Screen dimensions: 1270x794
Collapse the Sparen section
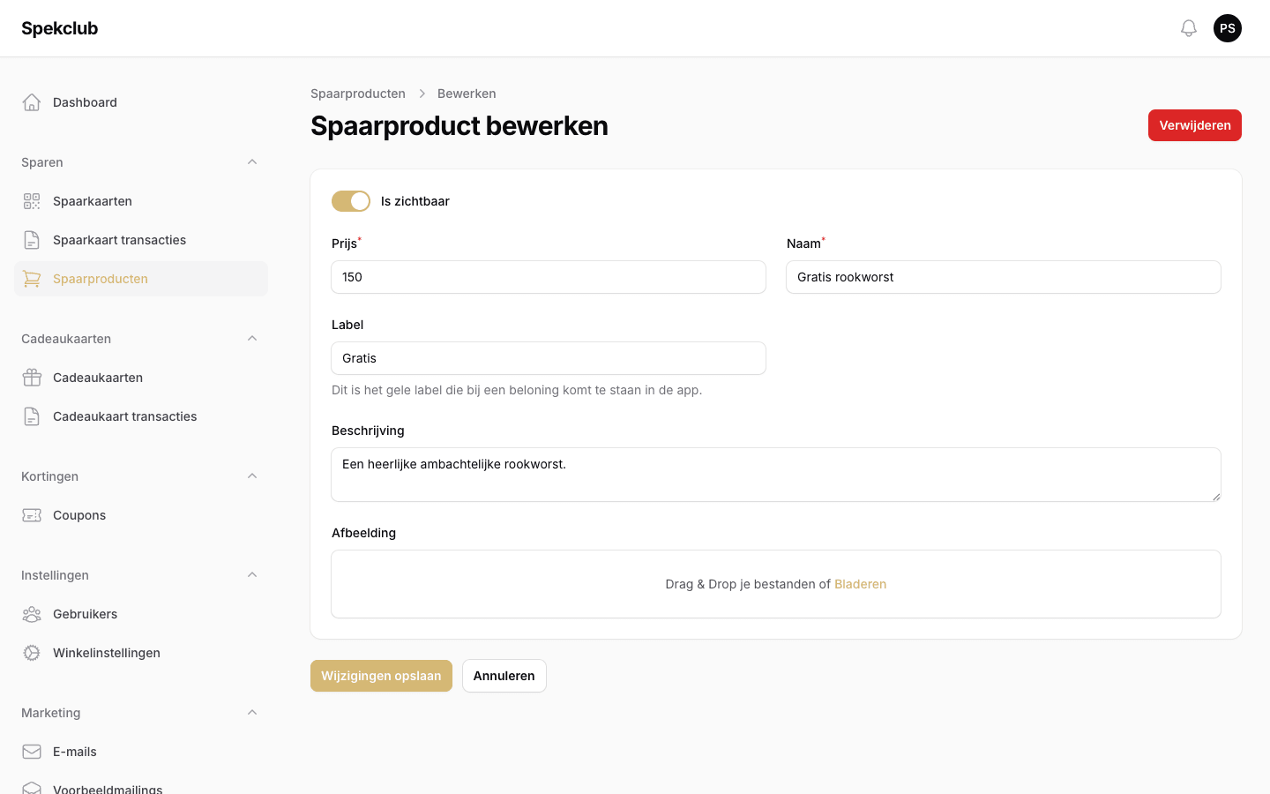pos(252,162)
